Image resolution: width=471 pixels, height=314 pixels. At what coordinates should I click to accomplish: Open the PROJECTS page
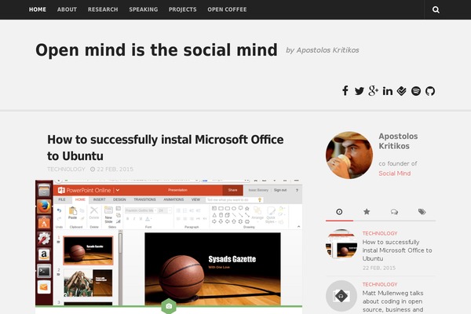click(183, 9)
